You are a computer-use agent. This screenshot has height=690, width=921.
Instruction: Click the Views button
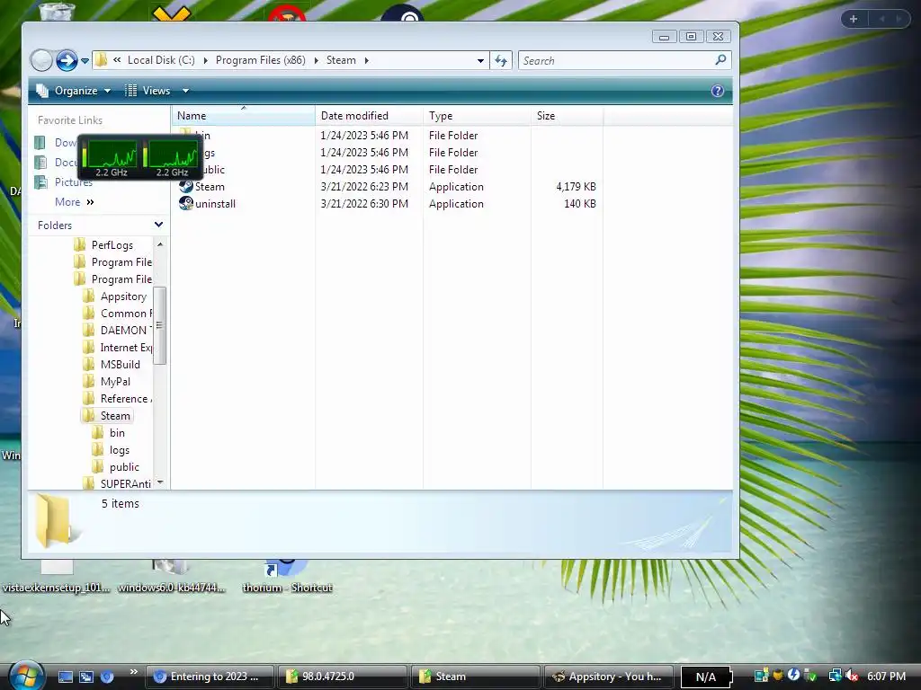148,91
